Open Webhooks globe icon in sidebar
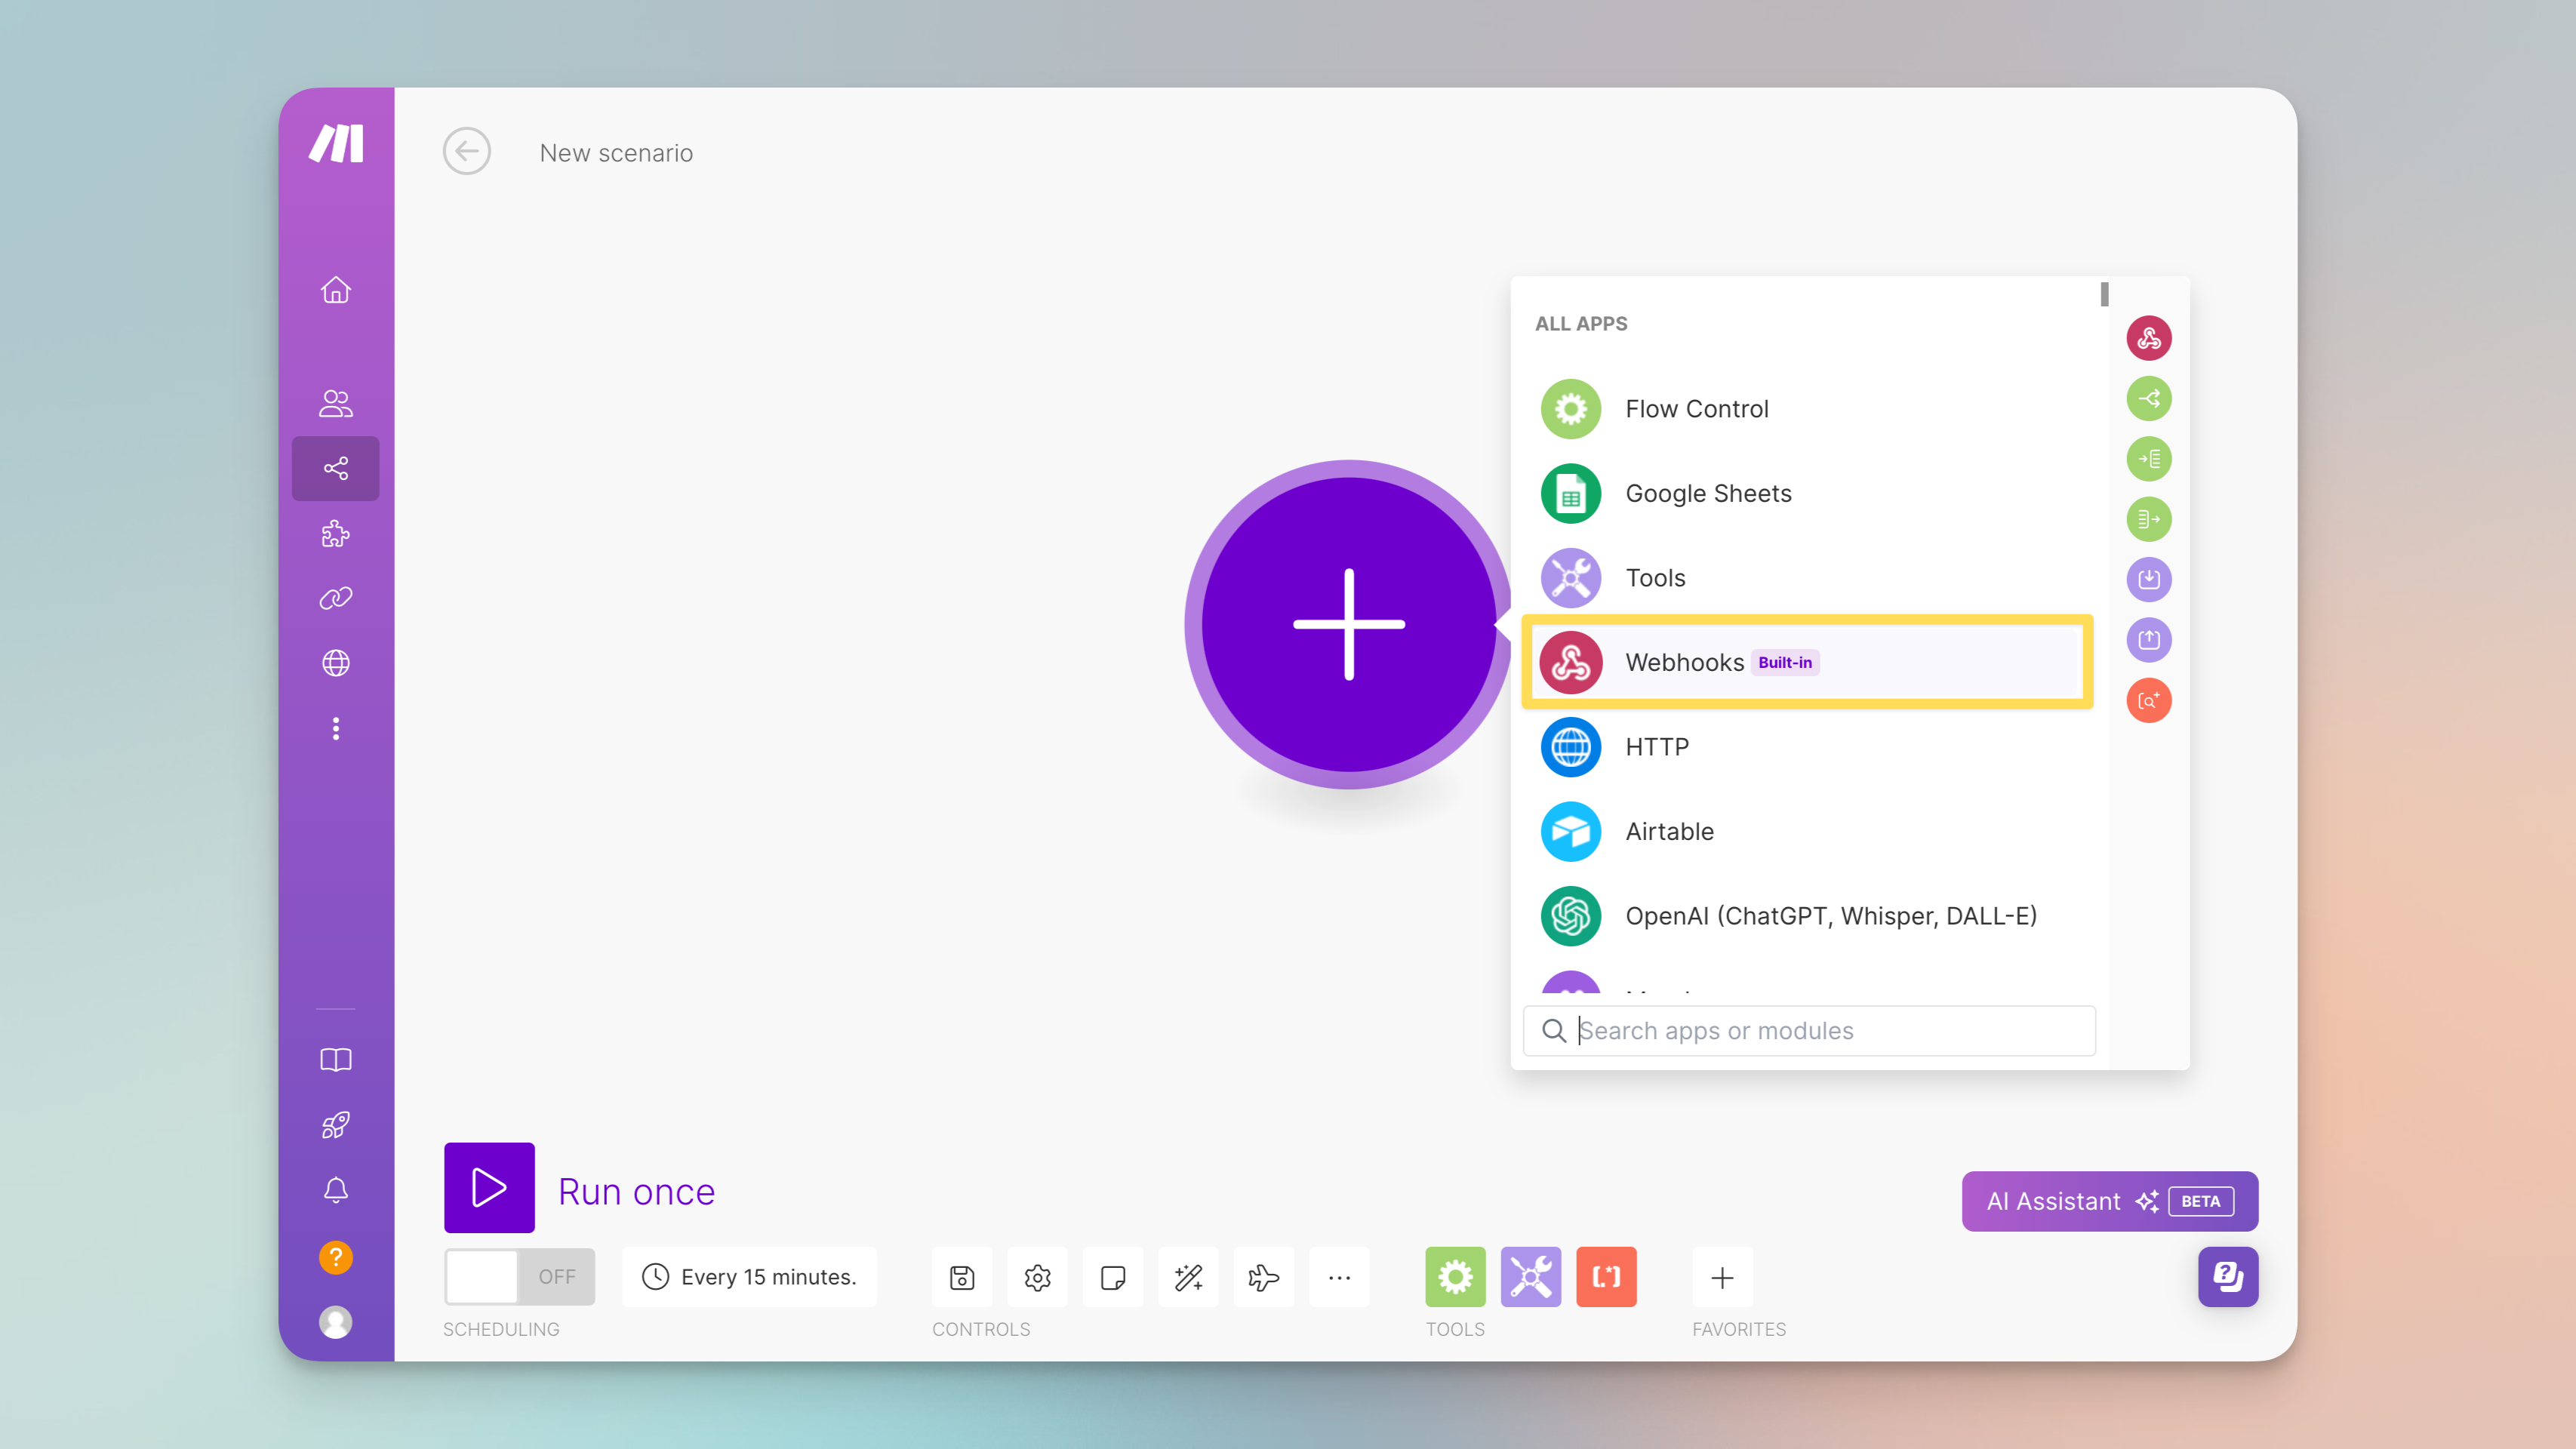The image size is (2576, 1449). 336,663
